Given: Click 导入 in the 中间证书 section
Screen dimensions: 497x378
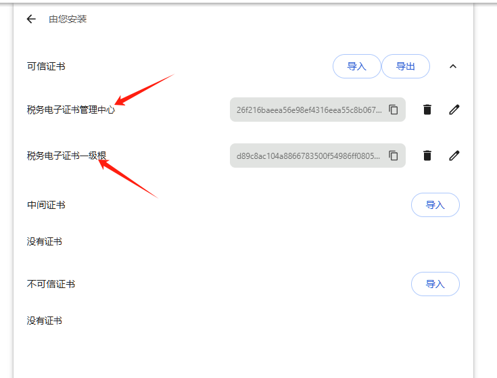Looking at the screenshot, I should point(435,205).
